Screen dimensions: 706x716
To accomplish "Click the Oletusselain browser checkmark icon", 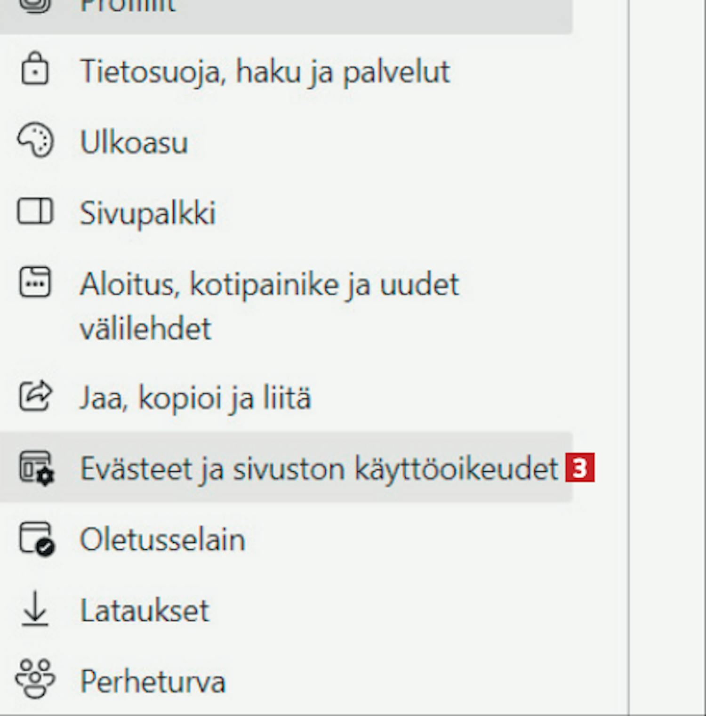I will tap(37, 539).
